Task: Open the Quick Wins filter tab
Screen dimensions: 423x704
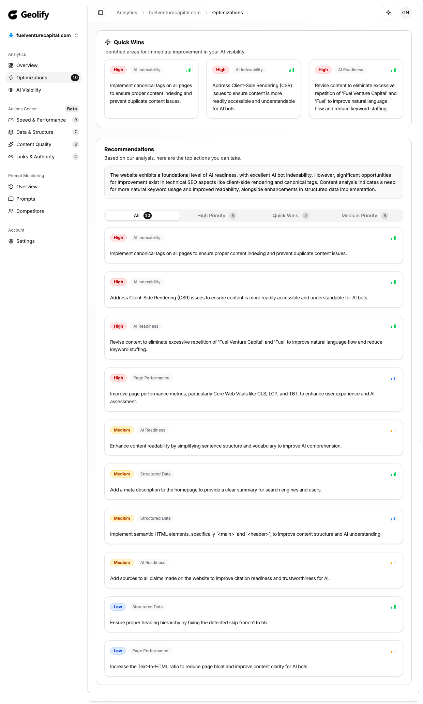Action: click(x=290, y=216)
